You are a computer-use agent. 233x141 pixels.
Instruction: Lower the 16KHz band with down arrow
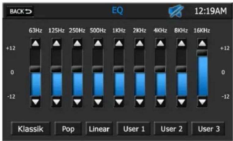[202, 102]
